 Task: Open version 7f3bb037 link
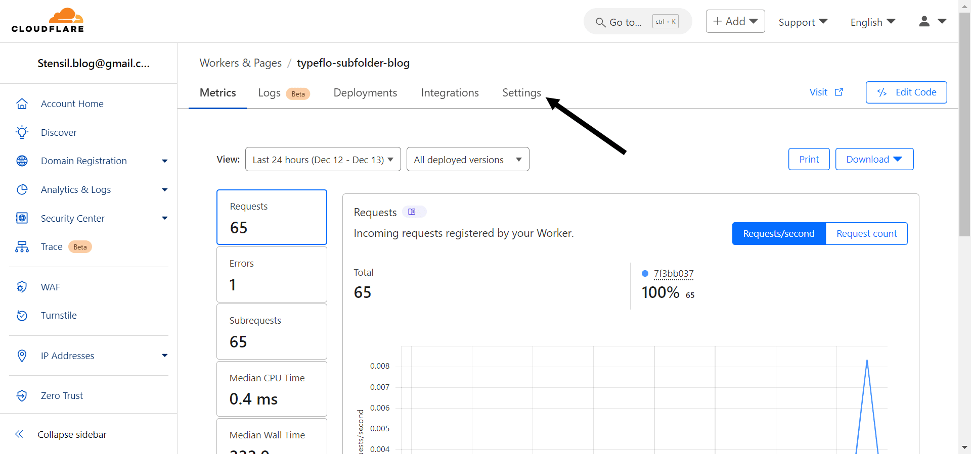[x=674, y=274]
